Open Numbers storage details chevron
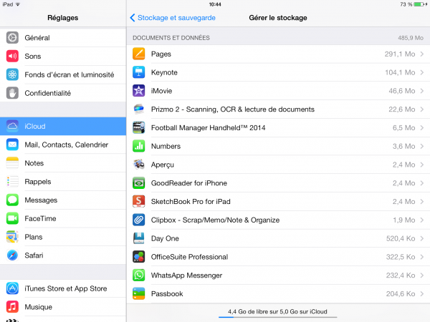 tap(422, 146)
